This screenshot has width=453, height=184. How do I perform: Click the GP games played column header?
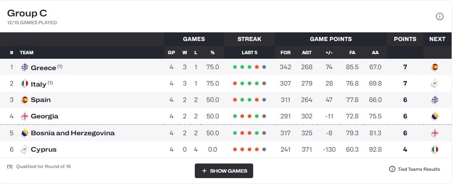click(x=172, y=53)
